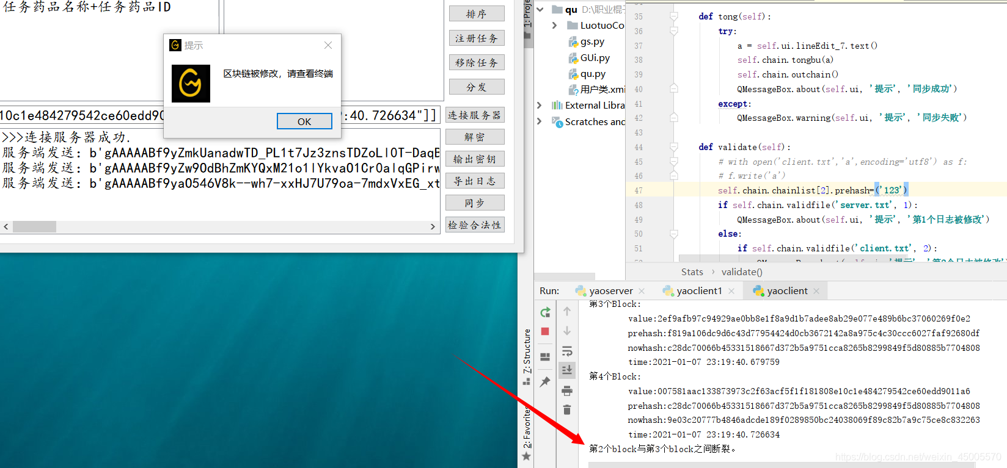Image resolution: width=1007 pixels, height=468 pixels.
Task: Click the console line 第2个block与第3个block之间断裂
Action: [x=662, y=449]
